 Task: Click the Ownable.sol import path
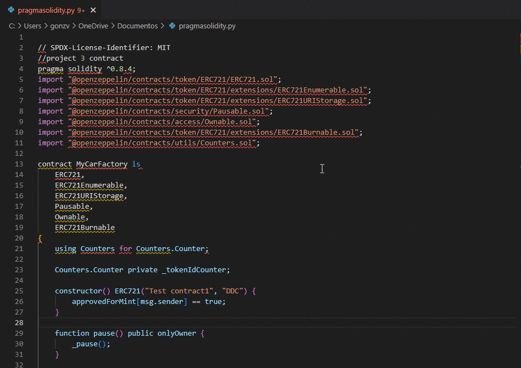pyautogui.click(x=162, y=122)
